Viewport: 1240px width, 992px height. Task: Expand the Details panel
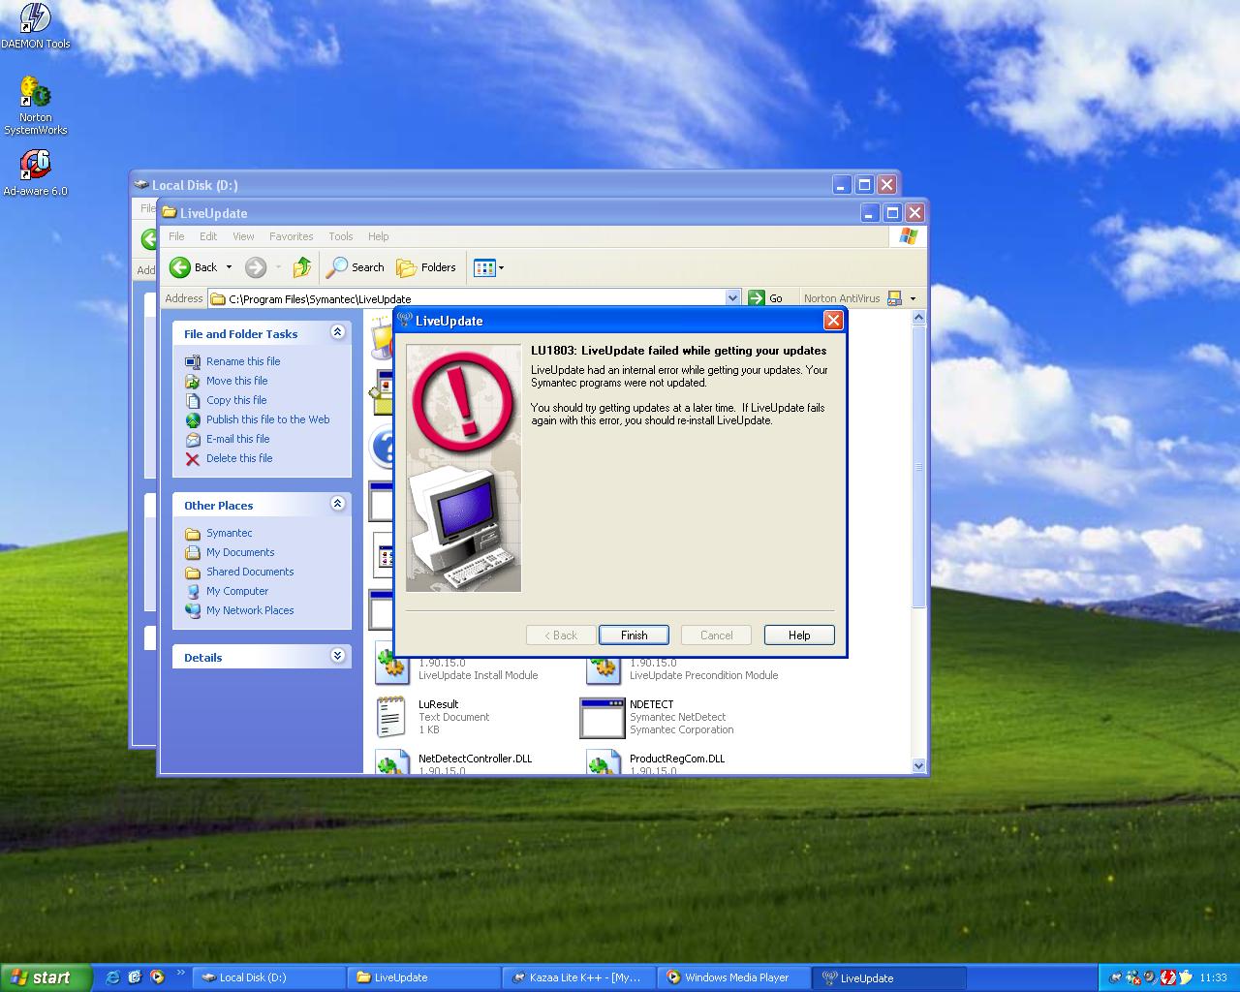[x=337, y=656]
